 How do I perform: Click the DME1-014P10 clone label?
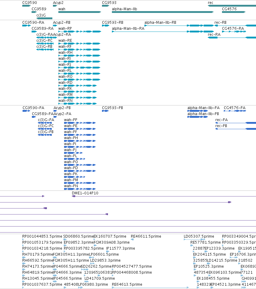point(85,193)
